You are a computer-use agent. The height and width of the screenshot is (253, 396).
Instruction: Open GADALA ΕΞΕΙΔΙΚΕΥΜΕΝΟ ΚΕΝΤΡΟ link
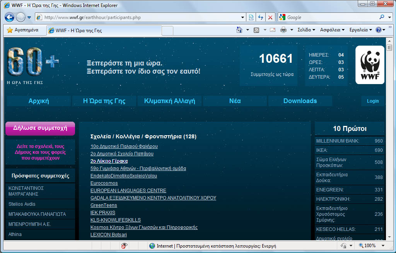tap(153, 198)
